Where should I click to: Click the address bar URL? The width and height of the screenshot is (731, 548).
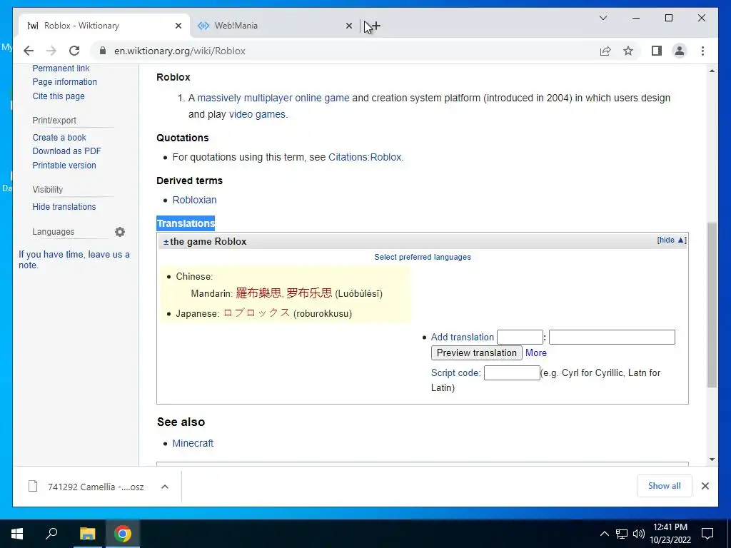click(179, 51)
